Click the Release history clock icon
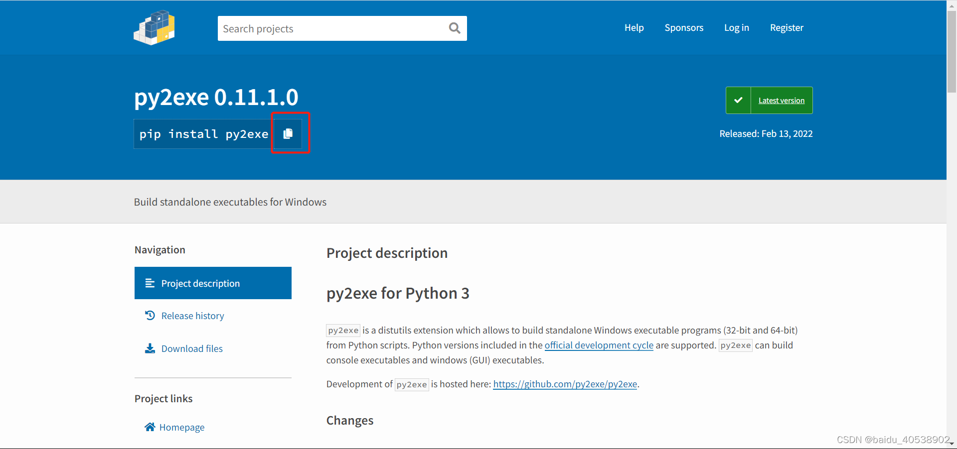The width and height of the screenshot is (957, 449). coord(150,315)
